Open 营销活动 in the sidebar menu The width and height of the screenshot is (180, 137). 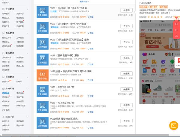click(x=6, y=93)
